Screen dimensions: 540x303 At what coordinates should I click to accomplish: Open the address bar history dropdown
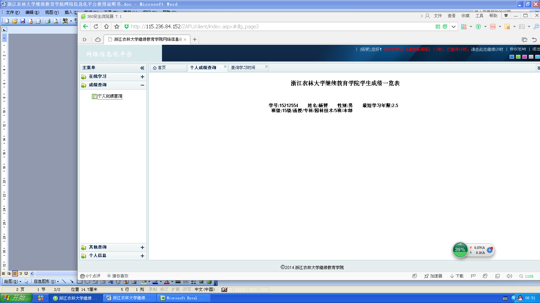click(454, 27)
